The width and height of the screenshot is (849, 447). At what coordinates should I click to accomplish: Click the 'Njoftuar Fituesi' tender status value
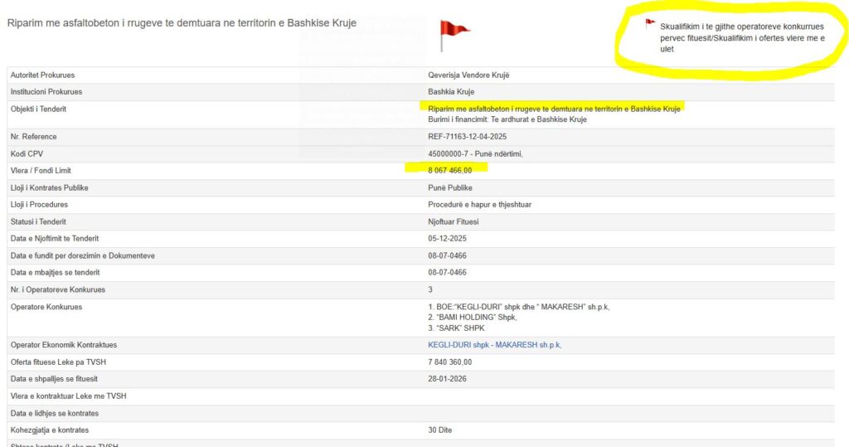tap(453, 222)
